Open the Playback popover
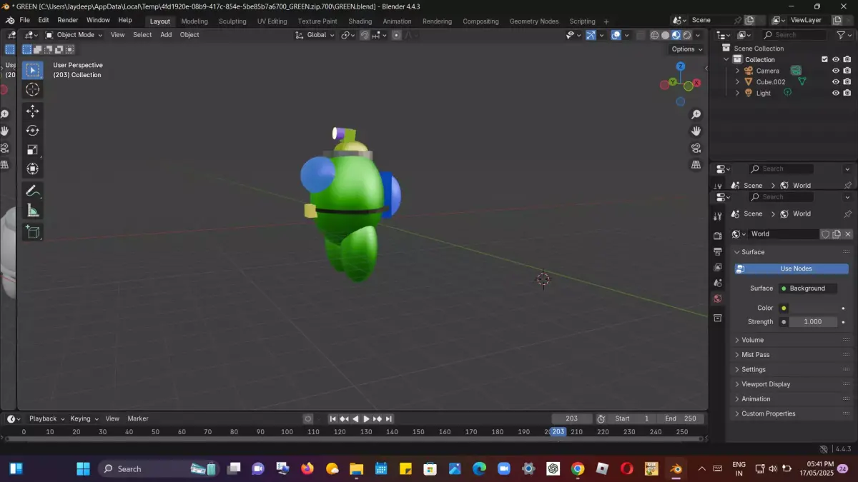Image resolution: width=858 pixels, height=482 pixels. (46, 419)
